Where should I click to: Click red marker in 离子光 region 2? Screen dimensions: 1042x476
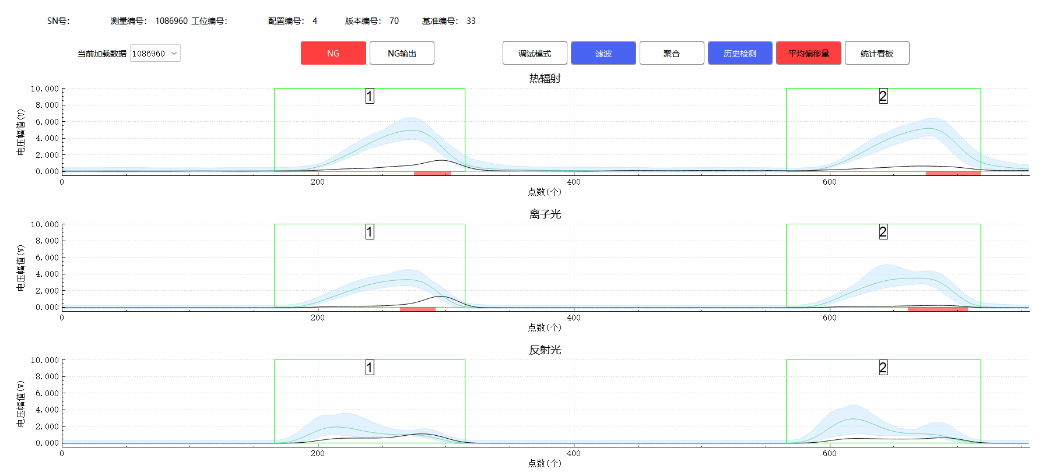click(938, 309)
